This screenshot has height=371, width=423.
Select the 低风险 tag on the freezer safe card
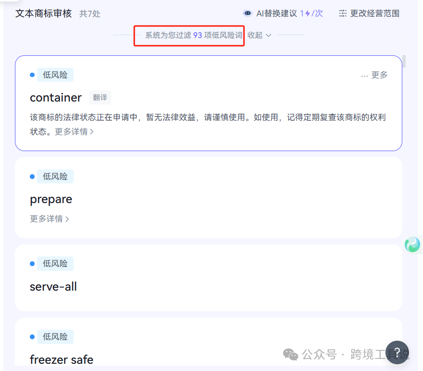[x=55, y=337]
